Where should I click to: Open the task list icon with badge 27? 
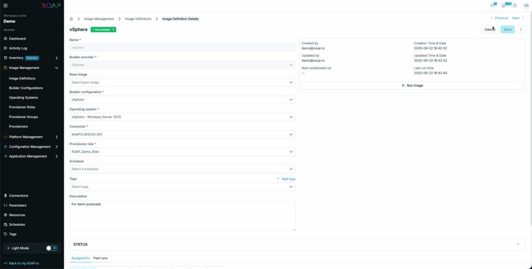click(x=492, y=5)
